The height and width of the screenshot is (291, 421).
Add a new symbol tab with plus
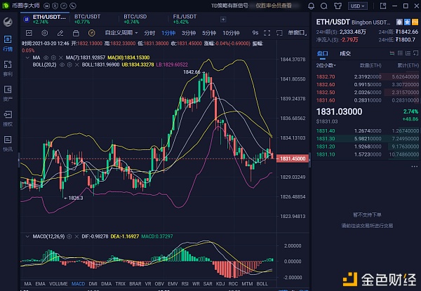pyautogui.click(x=223, y=20)
